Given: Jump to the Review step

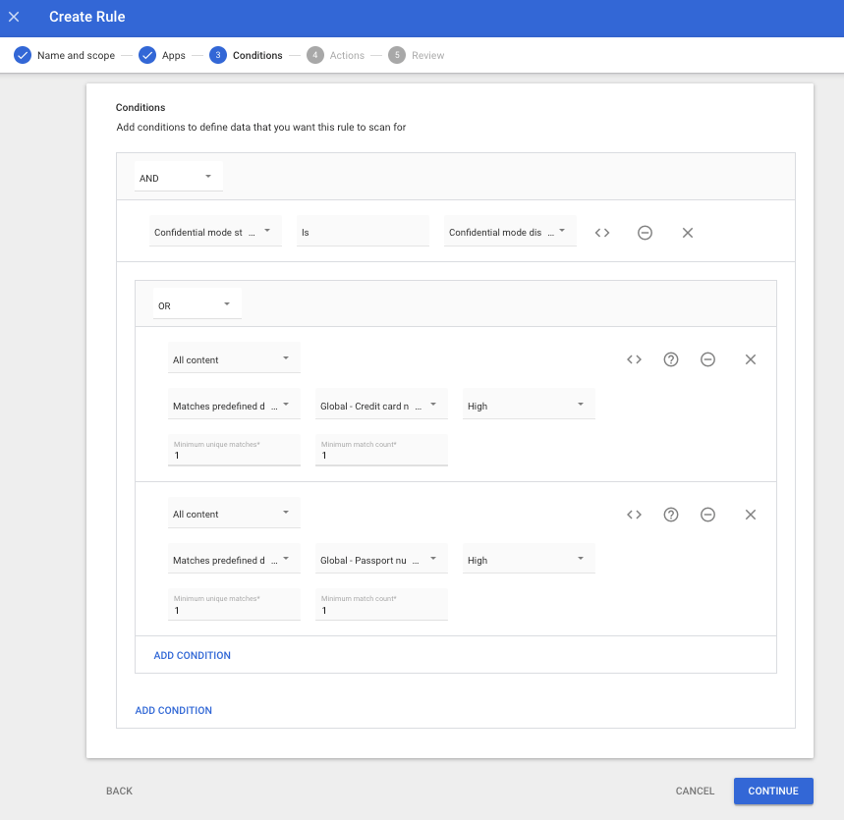Looking at the screenshot, I should pyautogui.click(x=416, y=55).
